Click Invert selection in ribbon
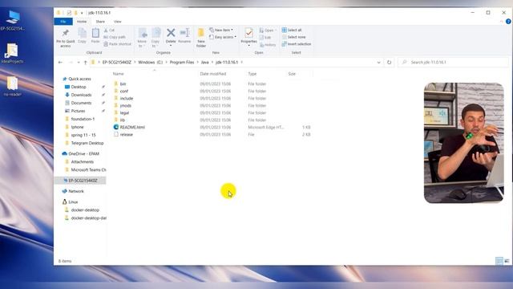Screen dimensions: 513x289 point(297,44)
